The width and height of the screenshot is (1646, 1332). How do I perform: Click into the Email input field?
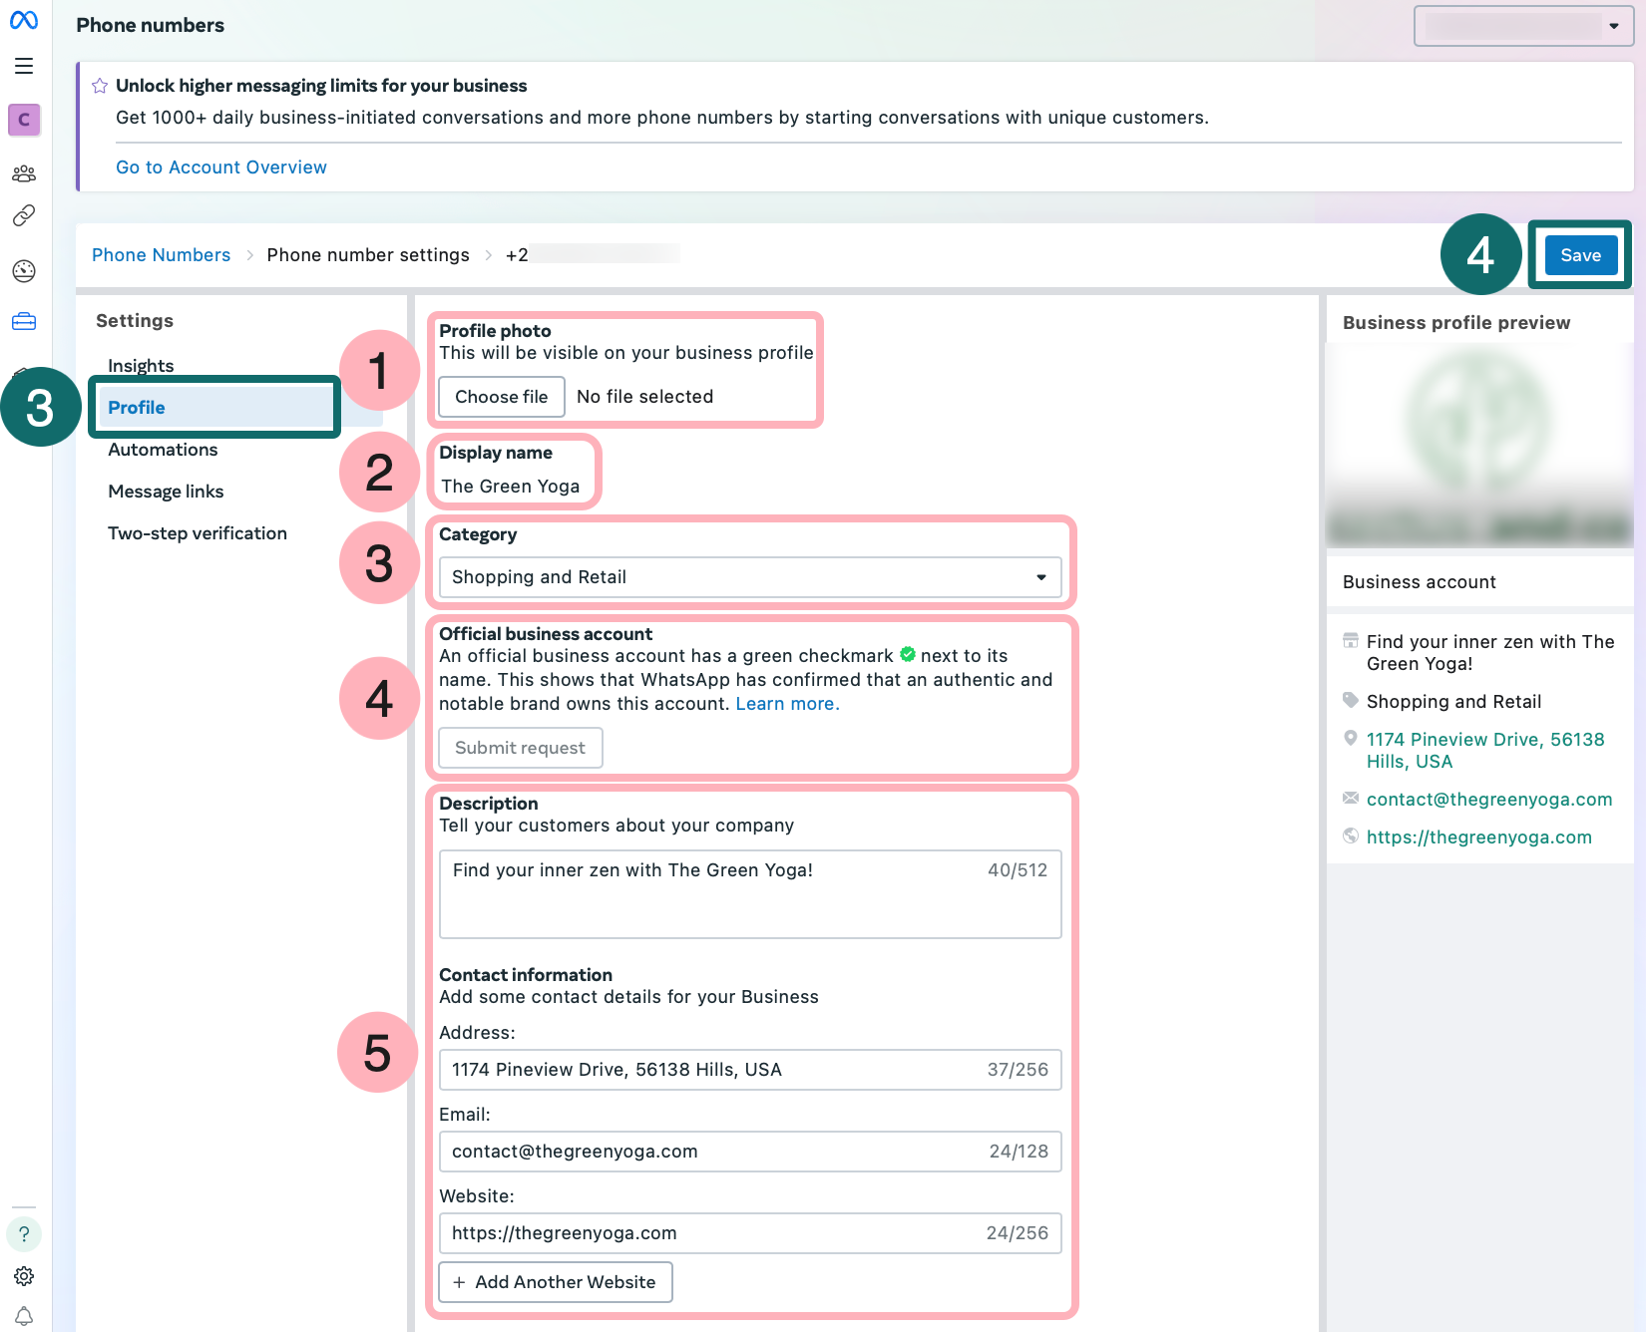click(713, 1152)
